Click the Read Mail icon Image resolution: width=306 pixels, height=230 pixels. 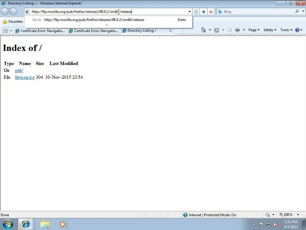[x=229, y=30]
